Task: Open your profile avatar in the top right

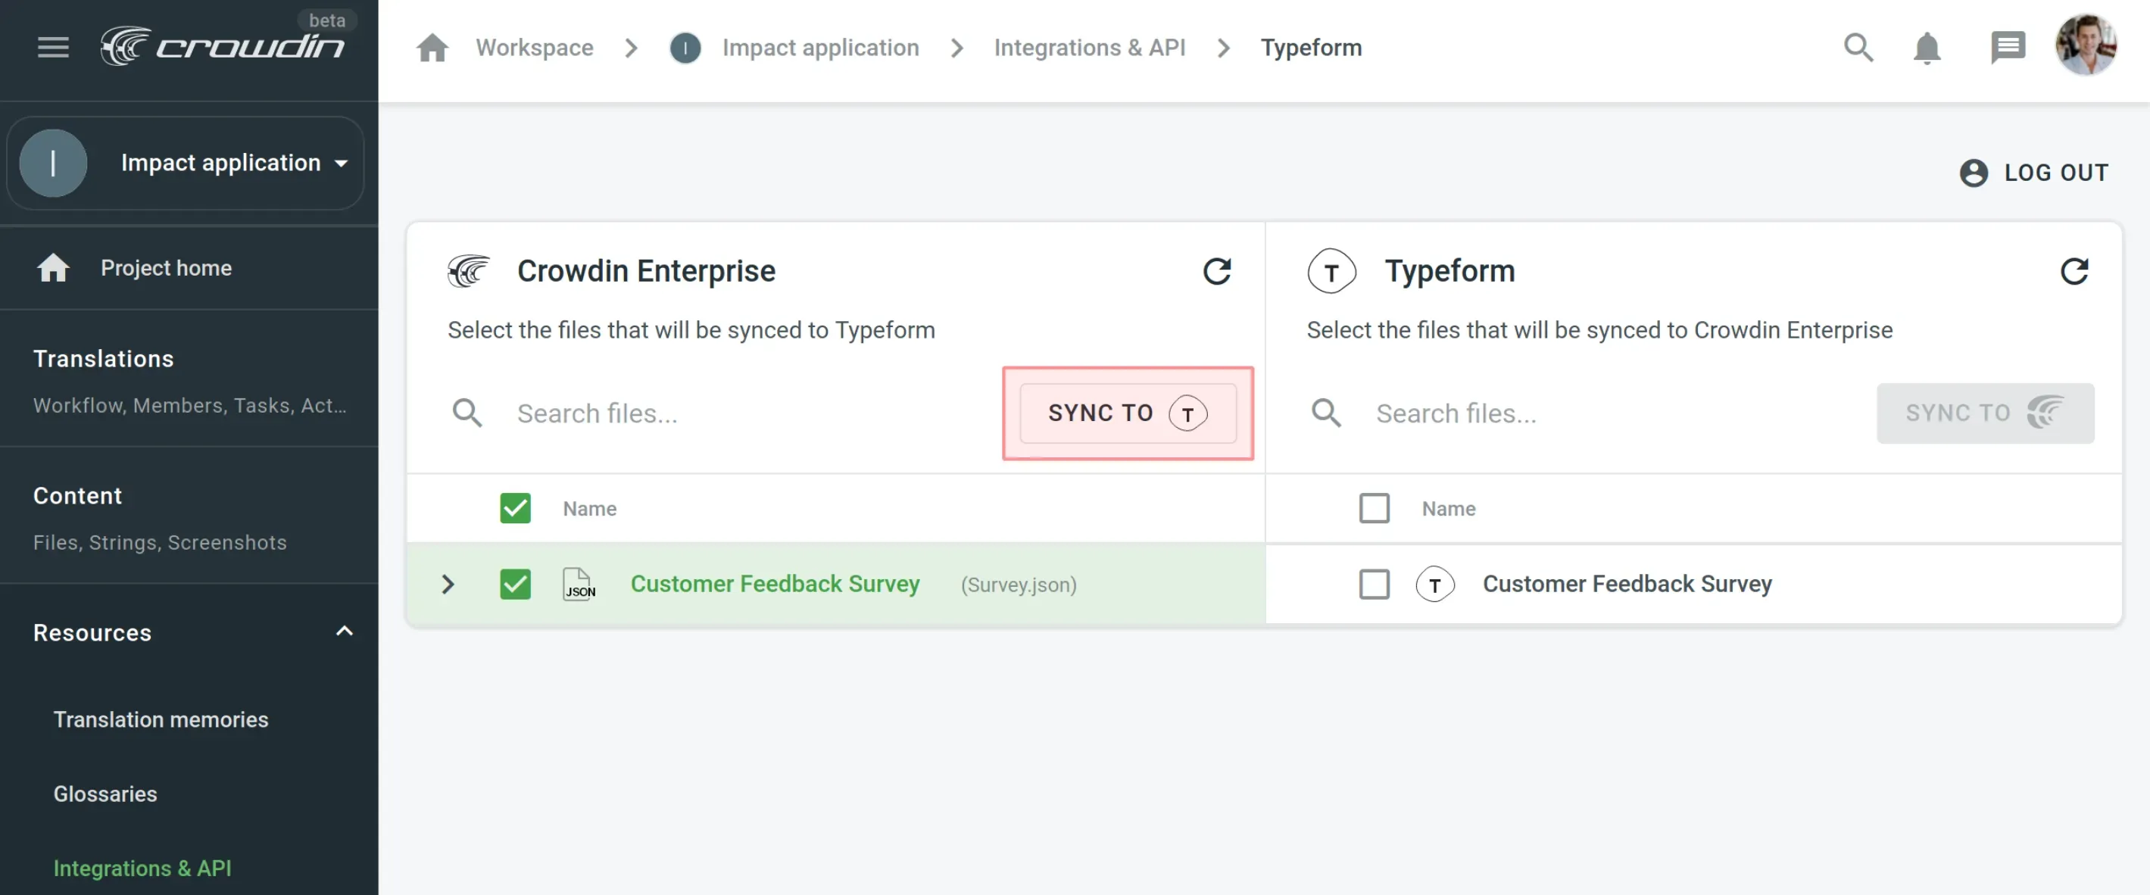Action: point(2086,46)
